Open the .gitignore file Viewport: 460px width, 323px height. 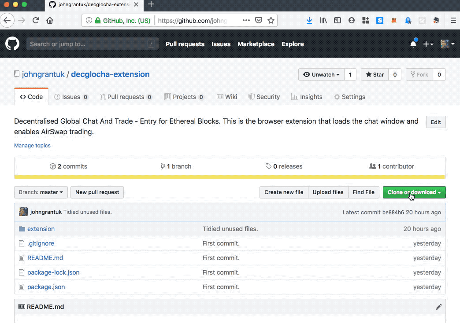tap(41, 243)
